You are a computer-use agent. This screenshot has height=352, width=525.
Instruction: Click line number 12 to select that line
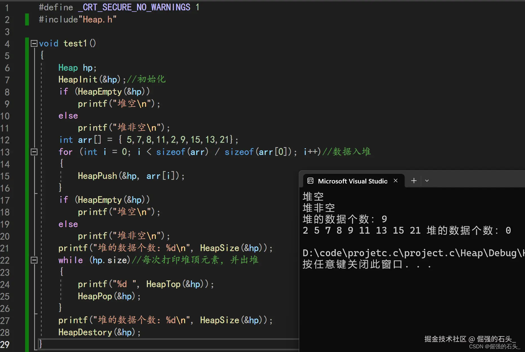pos(5,140)
